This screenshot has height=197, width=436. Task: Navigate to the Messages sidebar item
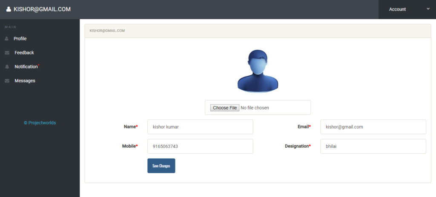click(25, 81)
